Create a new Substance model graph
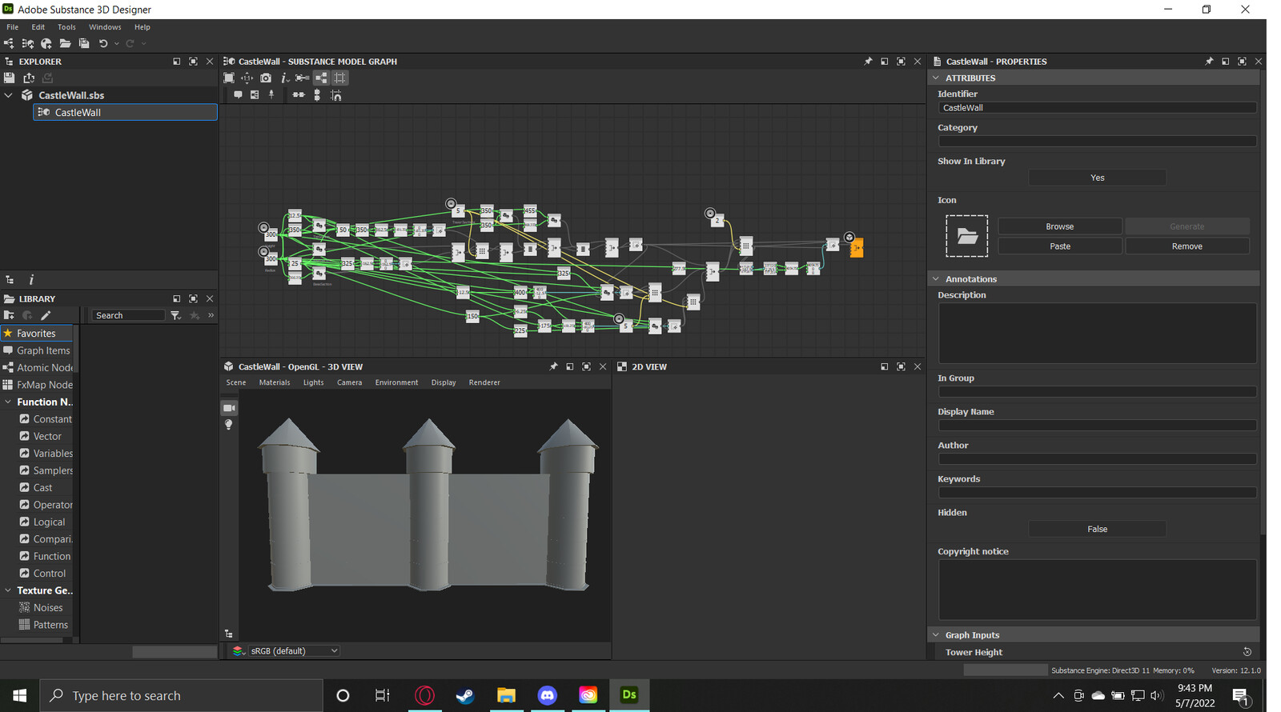The image size is (1281, 712). click(x=28, y=43)
